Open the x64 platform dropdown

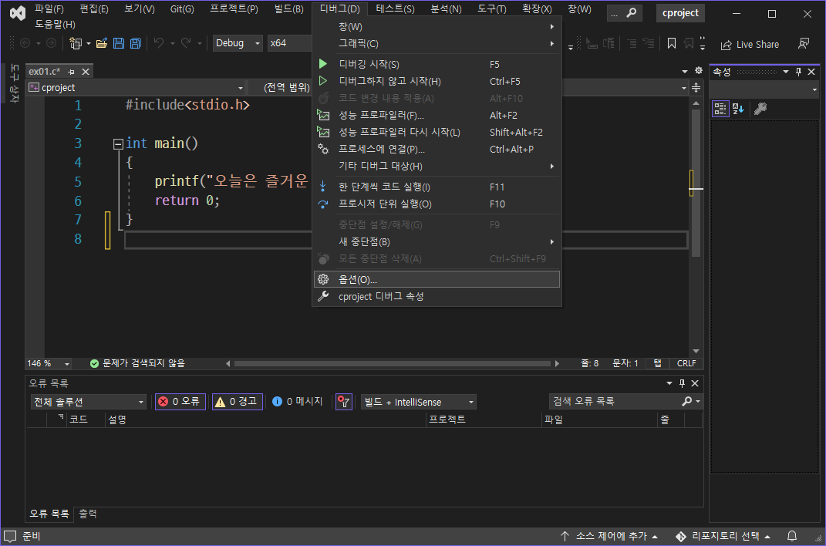tap(290, 43)
